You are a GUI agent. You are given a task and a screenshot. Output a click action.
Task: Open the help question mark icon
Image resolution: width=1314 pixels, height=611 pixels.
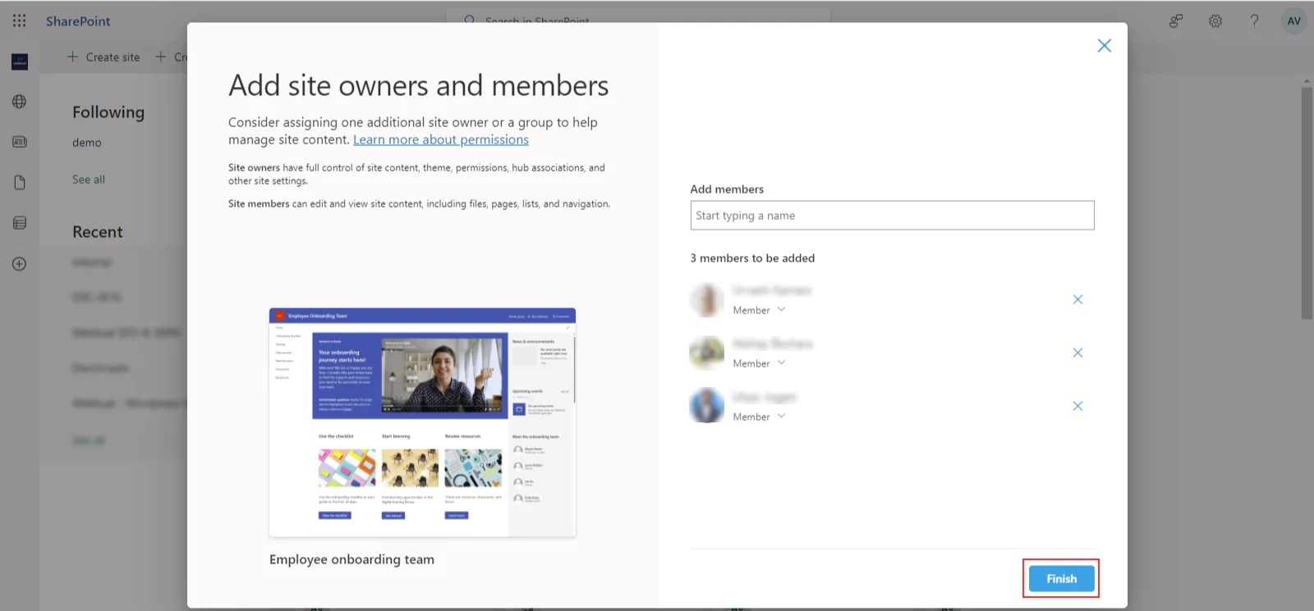coord(1254,21)
